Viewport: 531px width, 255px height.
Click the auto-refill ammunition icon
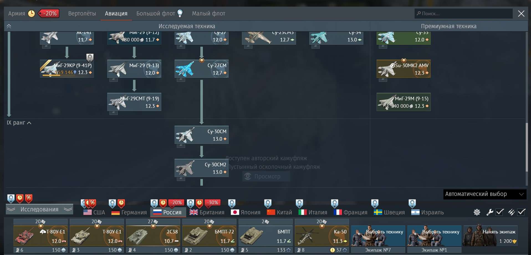click(512, 212)
